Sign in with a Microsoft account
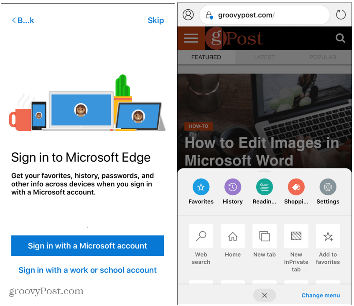 click(x=88, y=246)
